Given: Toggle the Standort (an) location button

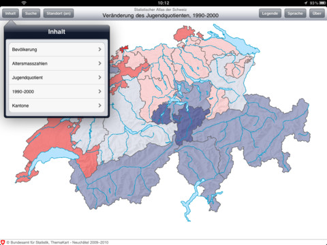Looking at the screenshot, I should click(59, 14).
